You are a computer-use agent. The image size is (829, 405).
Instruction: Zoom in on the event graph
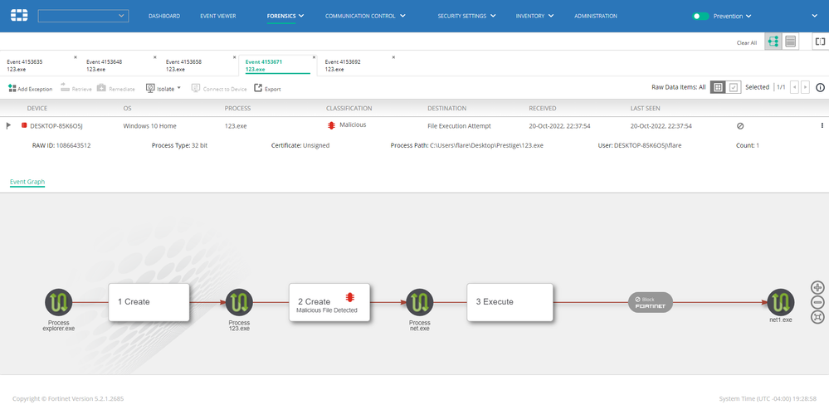click(817, 288)
